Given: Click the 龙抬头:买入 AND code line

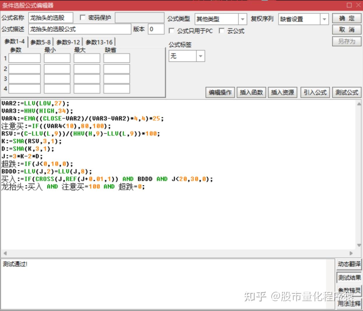Looking at the screenshot, I should tap(73, 187).
